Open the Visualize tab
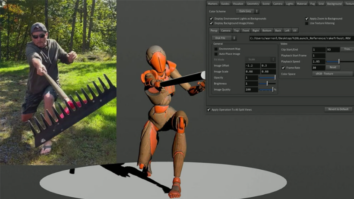 tap(238, 3)
